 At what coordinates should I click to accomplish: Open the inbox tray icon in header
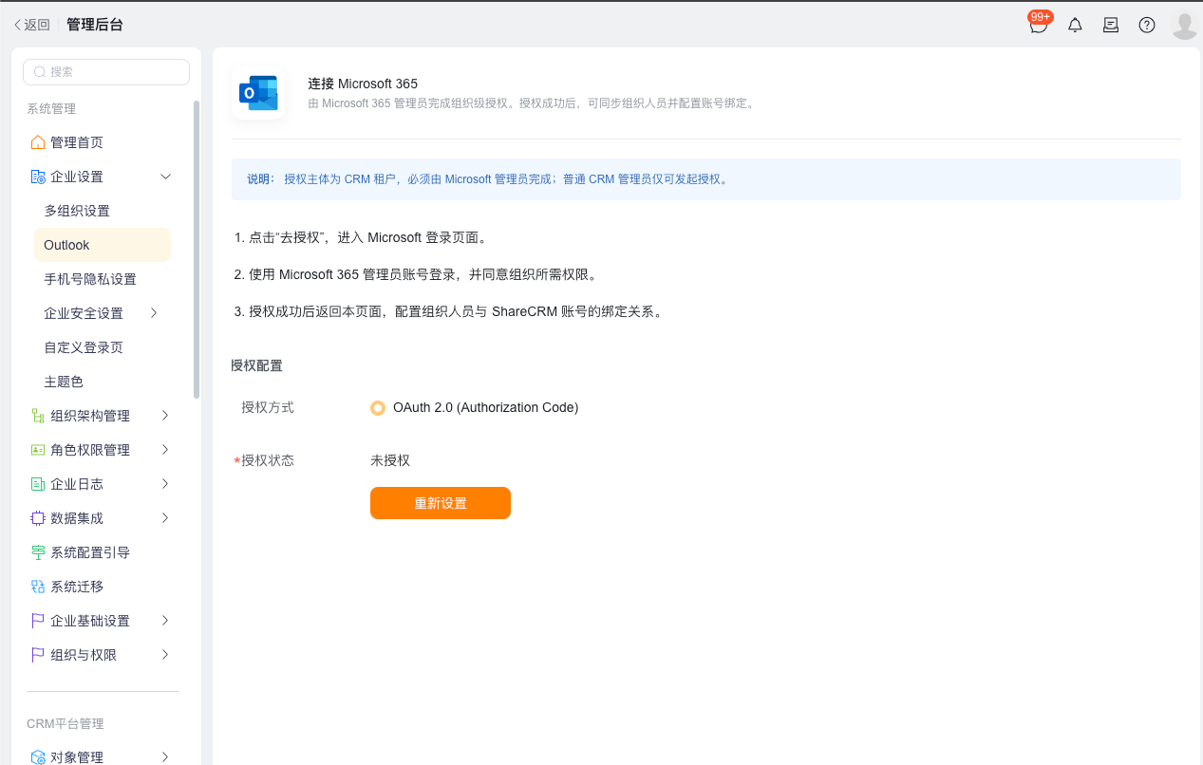click(1111, 25)
